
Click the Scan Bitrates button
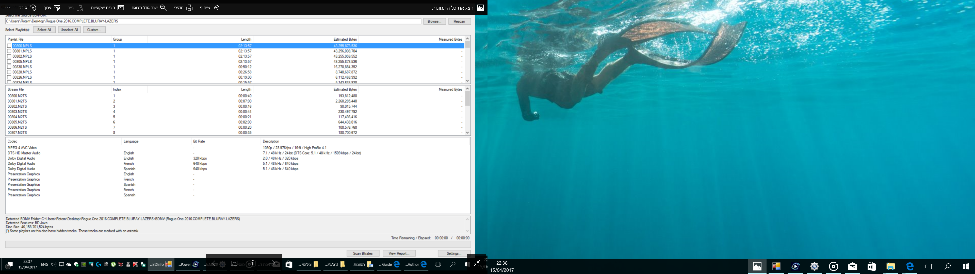(363, 253)
